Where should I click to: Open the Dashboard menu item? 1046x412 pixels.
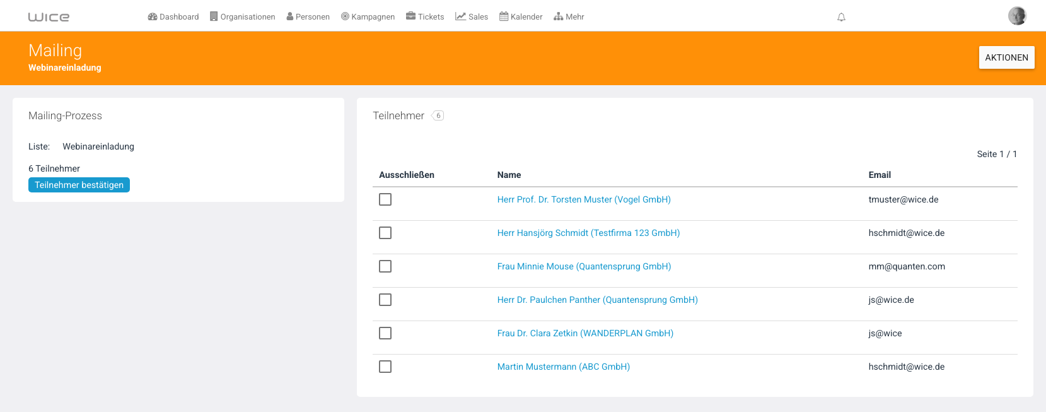point(173,16)
